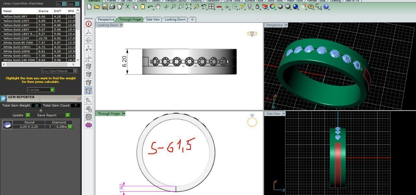Select the White Gold:14K PdW row

39,60
